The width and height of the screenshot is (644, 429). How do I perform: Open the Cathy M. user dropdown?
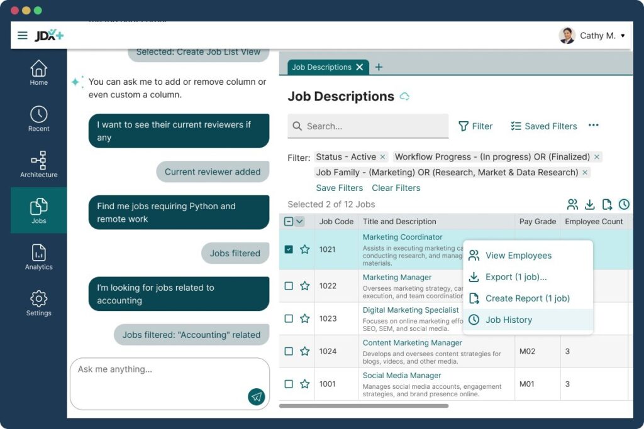[x=594, y=36]
